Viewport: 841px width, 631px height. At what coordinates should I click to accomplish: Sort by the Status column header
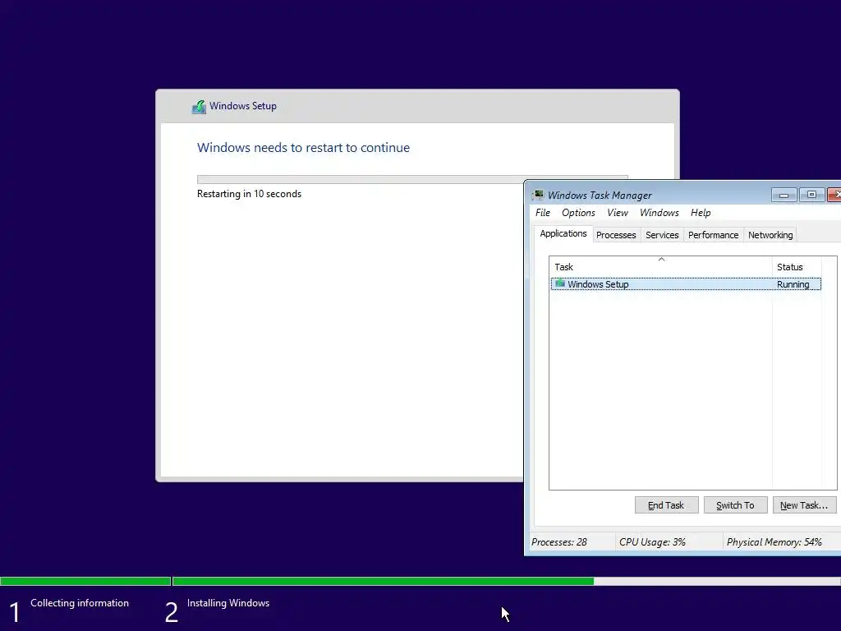[x=797, y=266]
